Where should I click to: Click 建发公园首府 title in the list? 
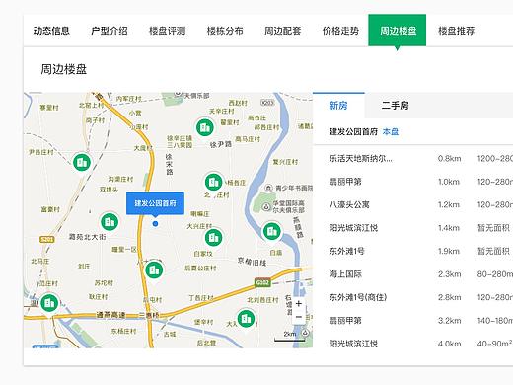353,132
